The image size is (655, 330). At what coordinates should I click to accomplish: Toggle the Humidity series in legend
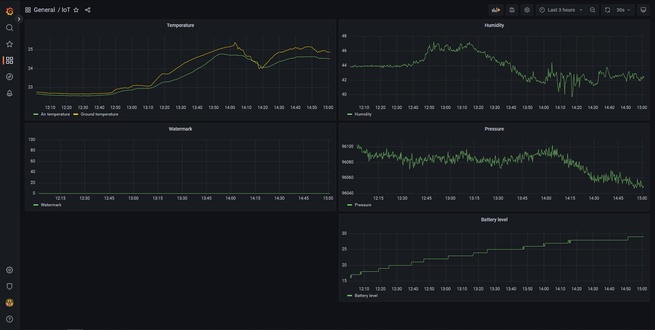point(363,114)
